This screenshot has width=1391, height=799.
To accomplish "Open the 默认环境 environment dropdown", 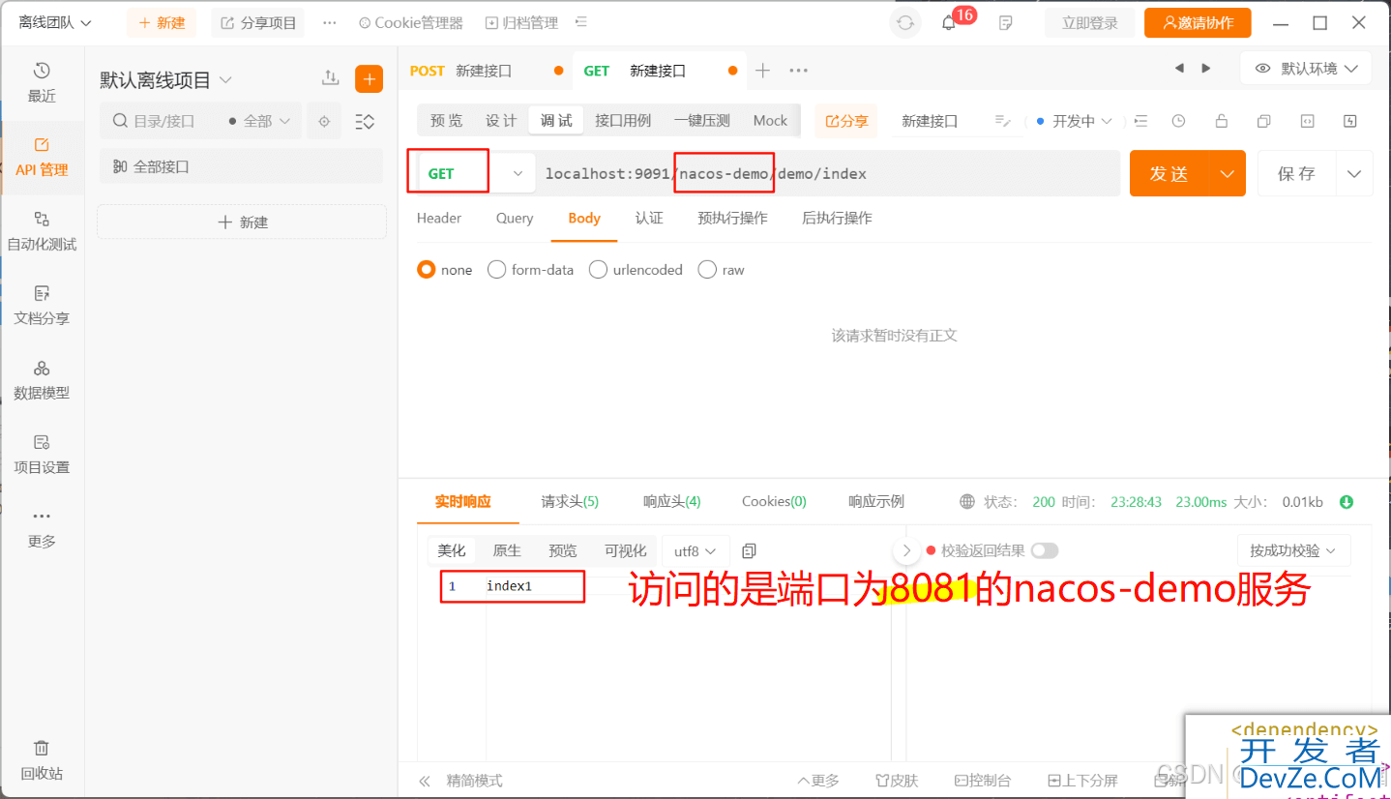I will point(1306,69).
